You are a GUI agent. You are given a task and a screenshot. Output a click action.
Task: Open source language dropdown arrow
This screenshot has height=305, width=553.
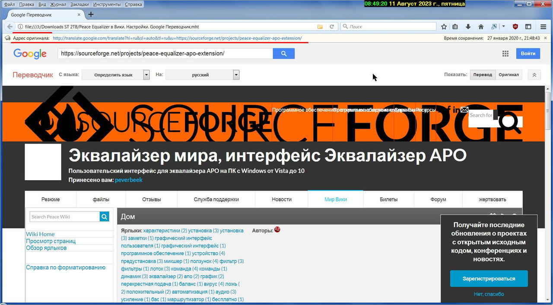(x=146, y=75)
